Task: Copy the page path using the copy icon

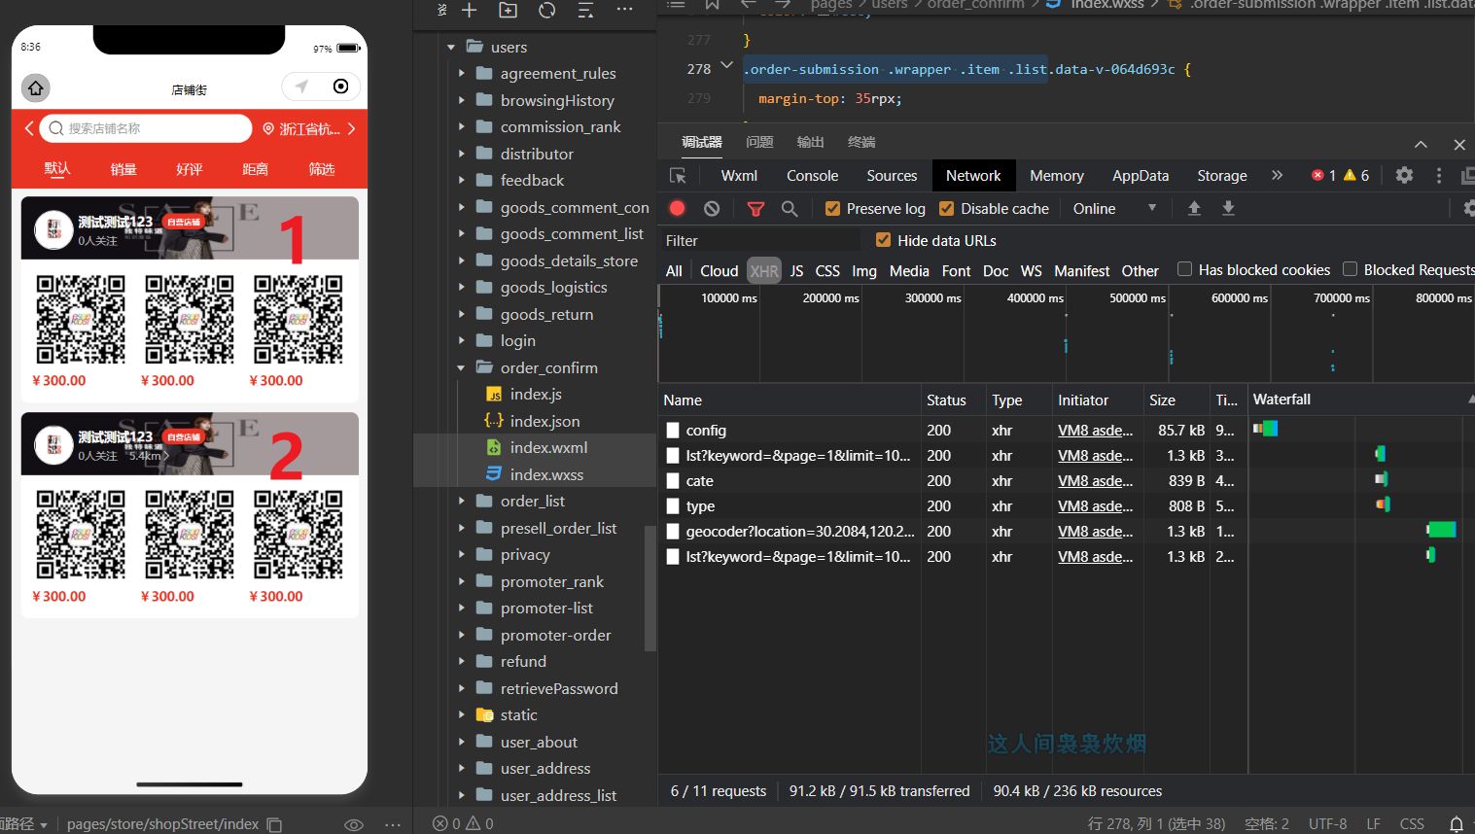Action: (274, 824)
